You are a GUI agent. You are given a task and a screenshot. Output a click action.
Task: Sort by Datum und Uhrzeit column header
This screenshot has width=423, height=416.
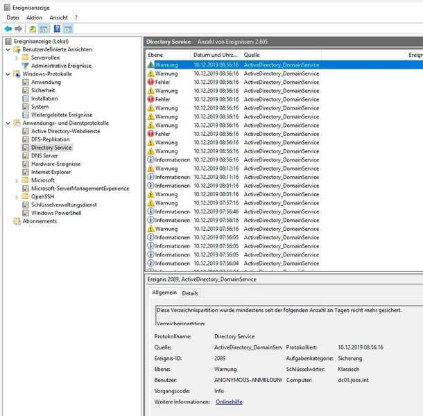(215, 55)
